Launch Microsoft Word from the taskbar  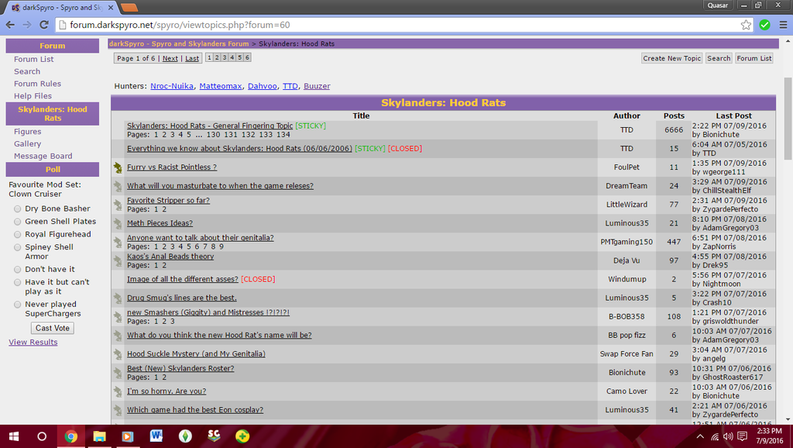156,436
